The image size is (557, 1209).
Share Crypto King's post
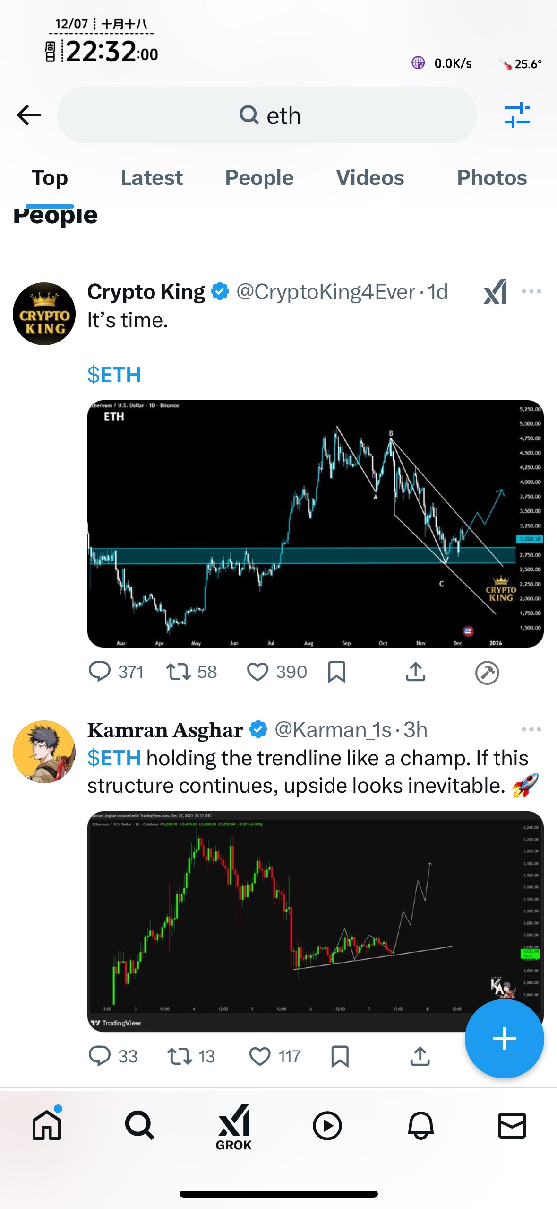415,672
